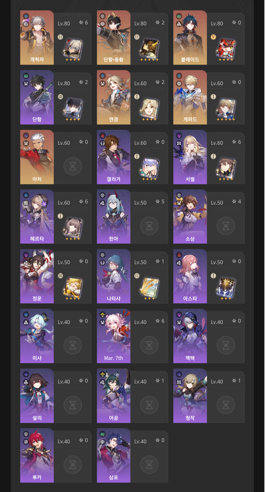Click the empty hourglass slot beside Mar. 7th

click(x=149, y=345)
